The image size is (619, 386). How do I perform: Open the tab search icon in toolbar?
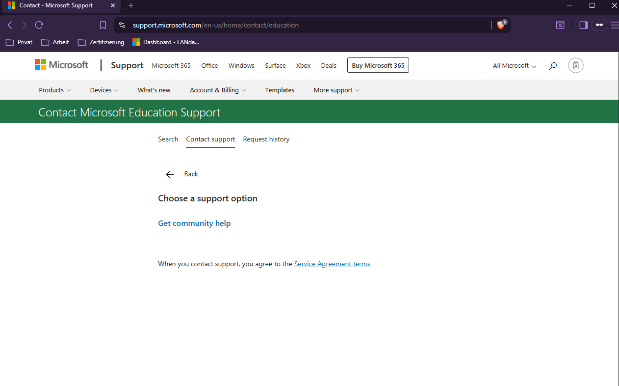[560, 25]
